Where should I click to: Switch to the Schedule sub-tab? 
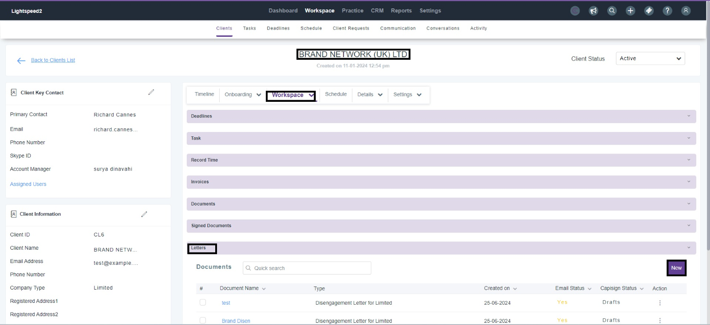tap(311, 28)
